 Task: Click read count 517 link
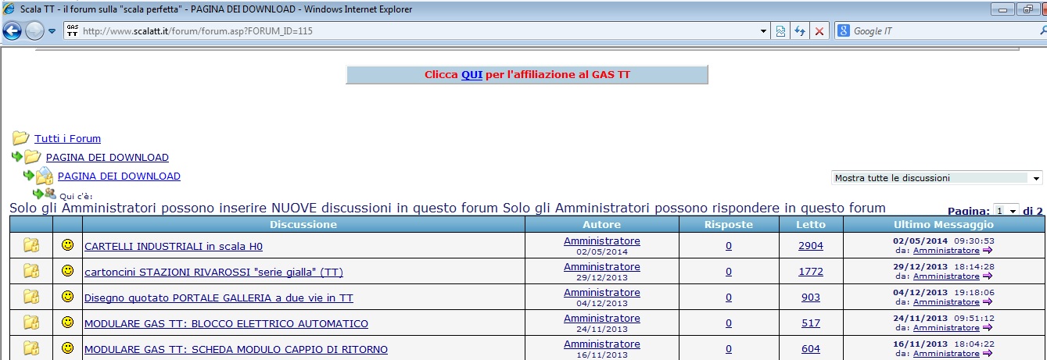click(810, 323)
